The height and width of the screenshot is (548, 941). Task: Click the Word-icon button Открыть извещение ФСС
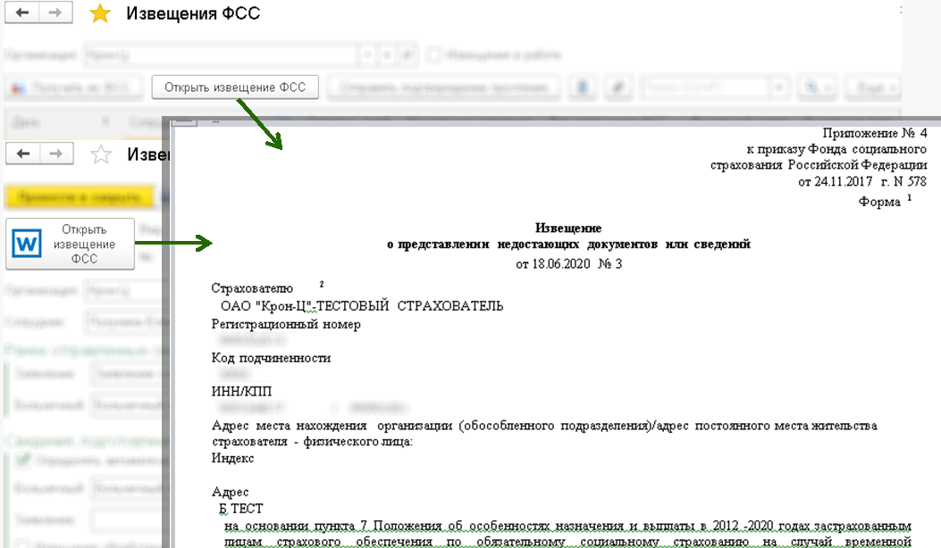tap(71, 244)
